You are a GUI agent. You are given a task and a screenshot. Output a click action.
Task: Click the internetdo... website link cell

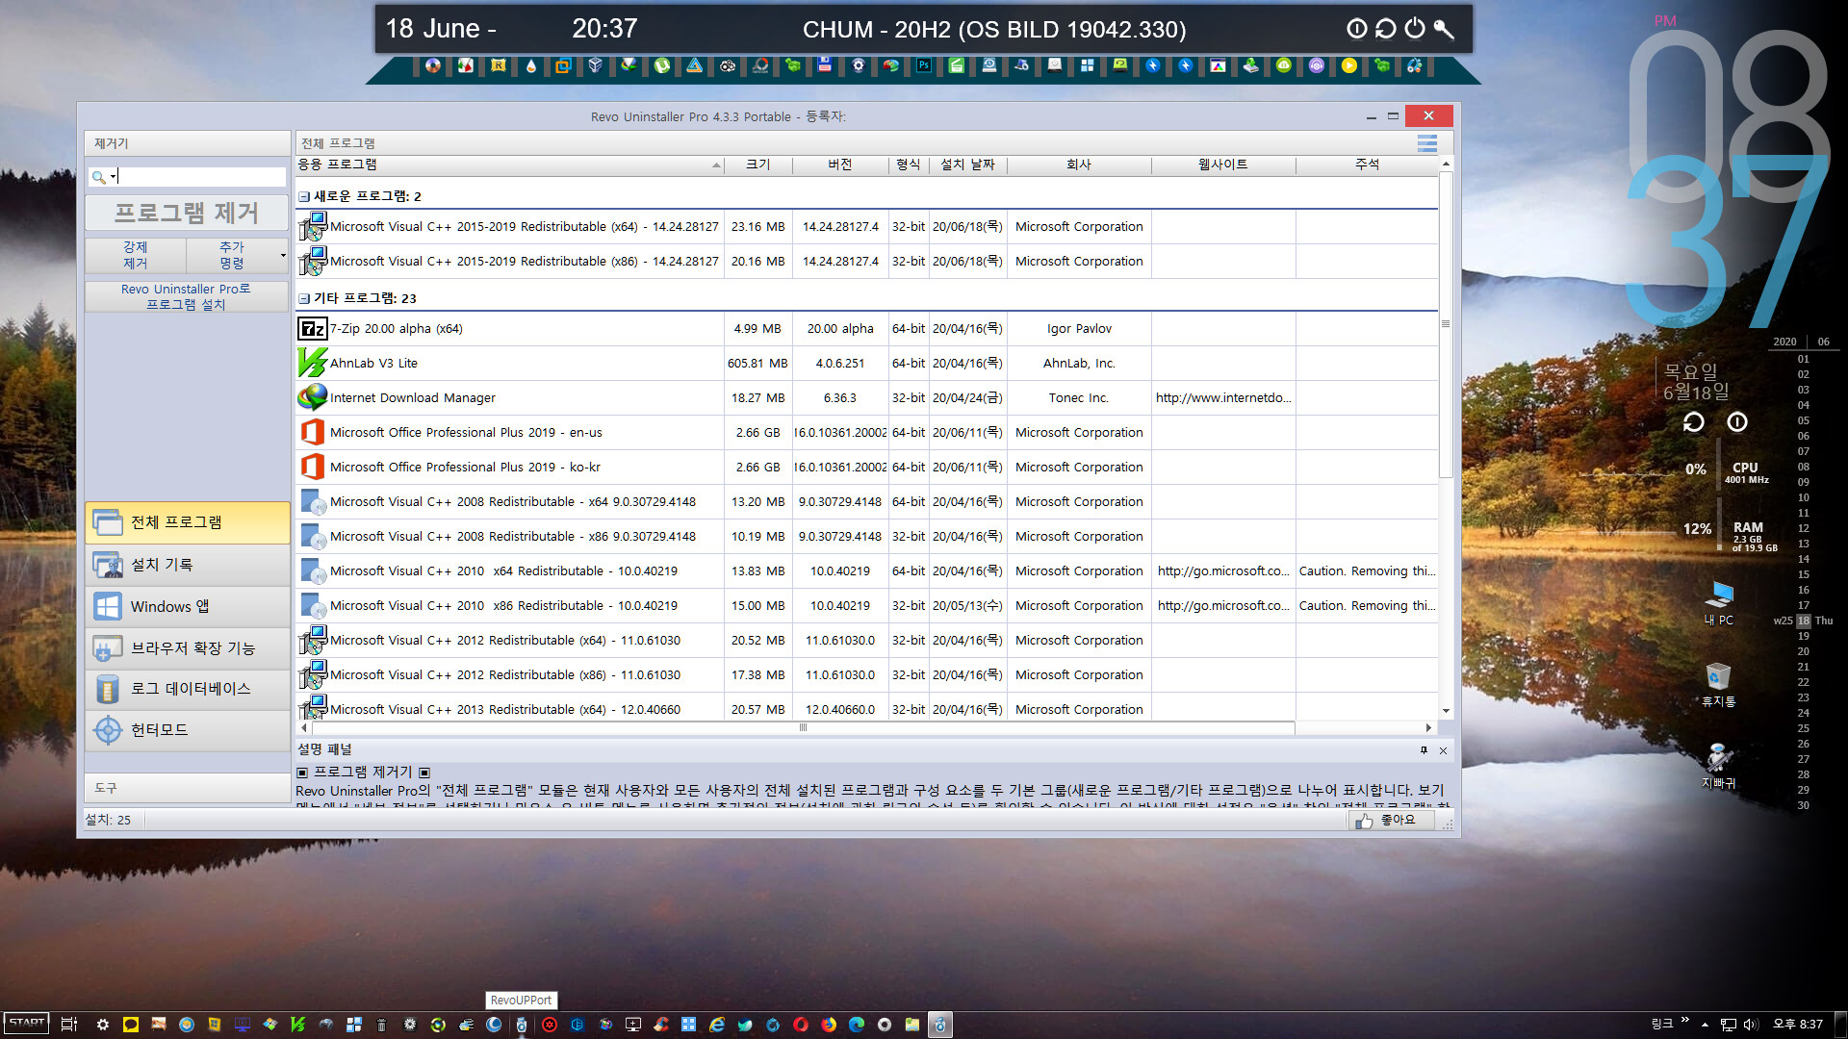(x=1223, y=398)
